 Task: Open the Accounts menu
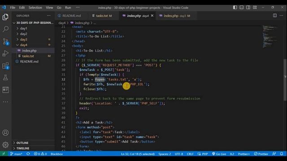5,133
